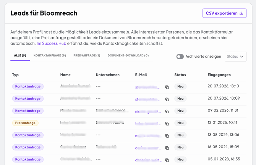The width and height of the screenshot is (256, 165).
Task: Open the Status filter dropdown
Action: [x=235, y=57]
